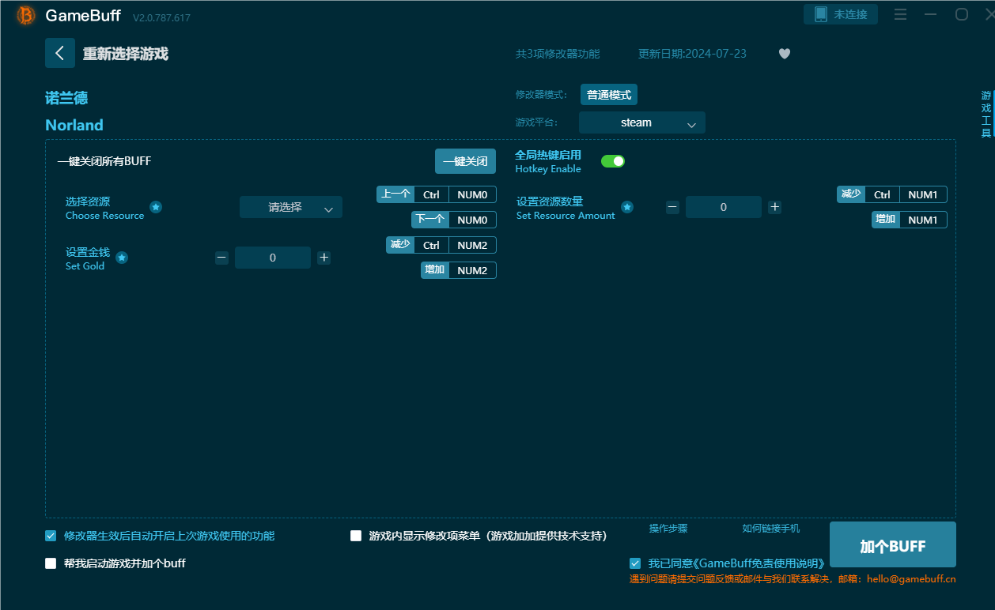
Task: Decrease Set Gold value with minus
Action: [x=221, y=258]
